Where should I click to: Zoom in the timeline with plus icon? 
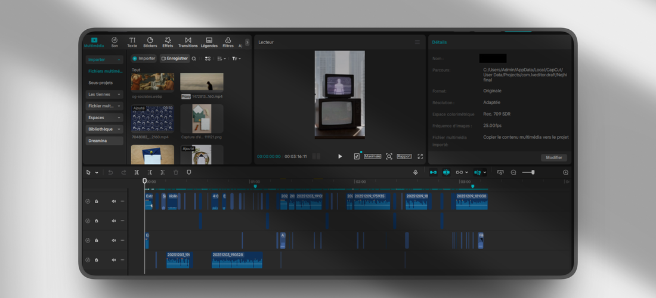[x=565, y=172]
